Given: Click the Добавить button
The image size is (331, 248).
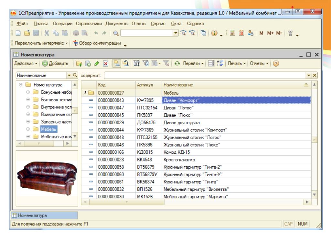Looking at the screenshot, I should [x=55, y=64].
